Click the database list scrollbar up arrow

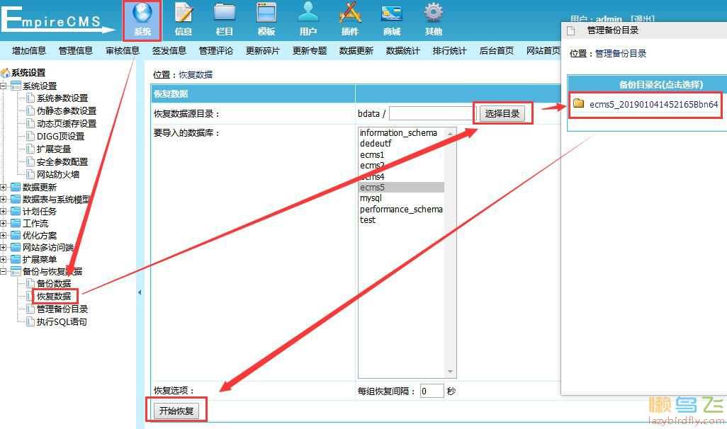(x=450, y=133)
